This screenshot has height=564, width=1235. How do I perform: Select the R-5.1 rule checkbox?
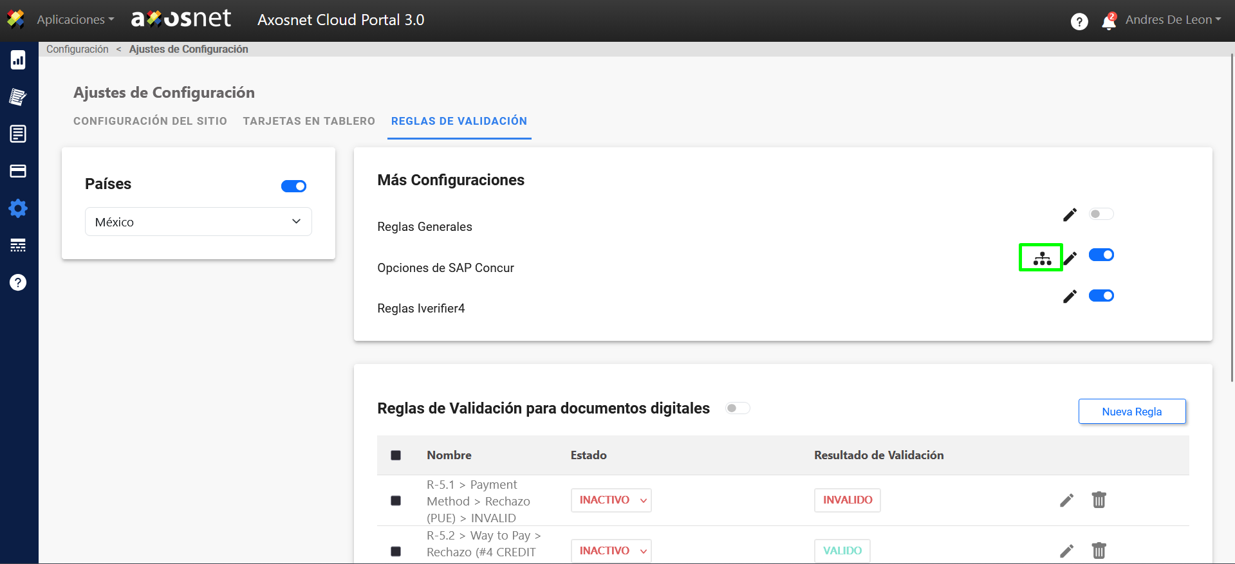point(396,500)
